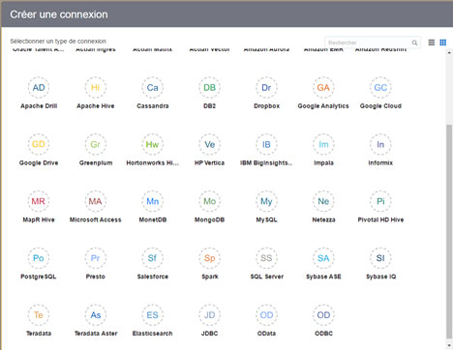
Task: Select the Google Analytics connection
Action: click(323, 87)
